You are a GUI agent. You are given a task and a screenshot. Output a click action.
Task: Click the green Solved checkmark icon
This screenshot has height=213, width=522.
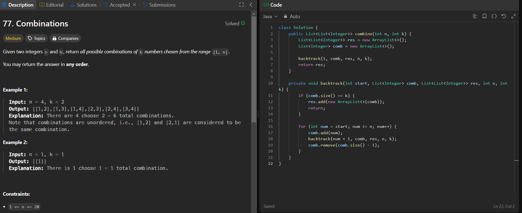coord(243,23)
